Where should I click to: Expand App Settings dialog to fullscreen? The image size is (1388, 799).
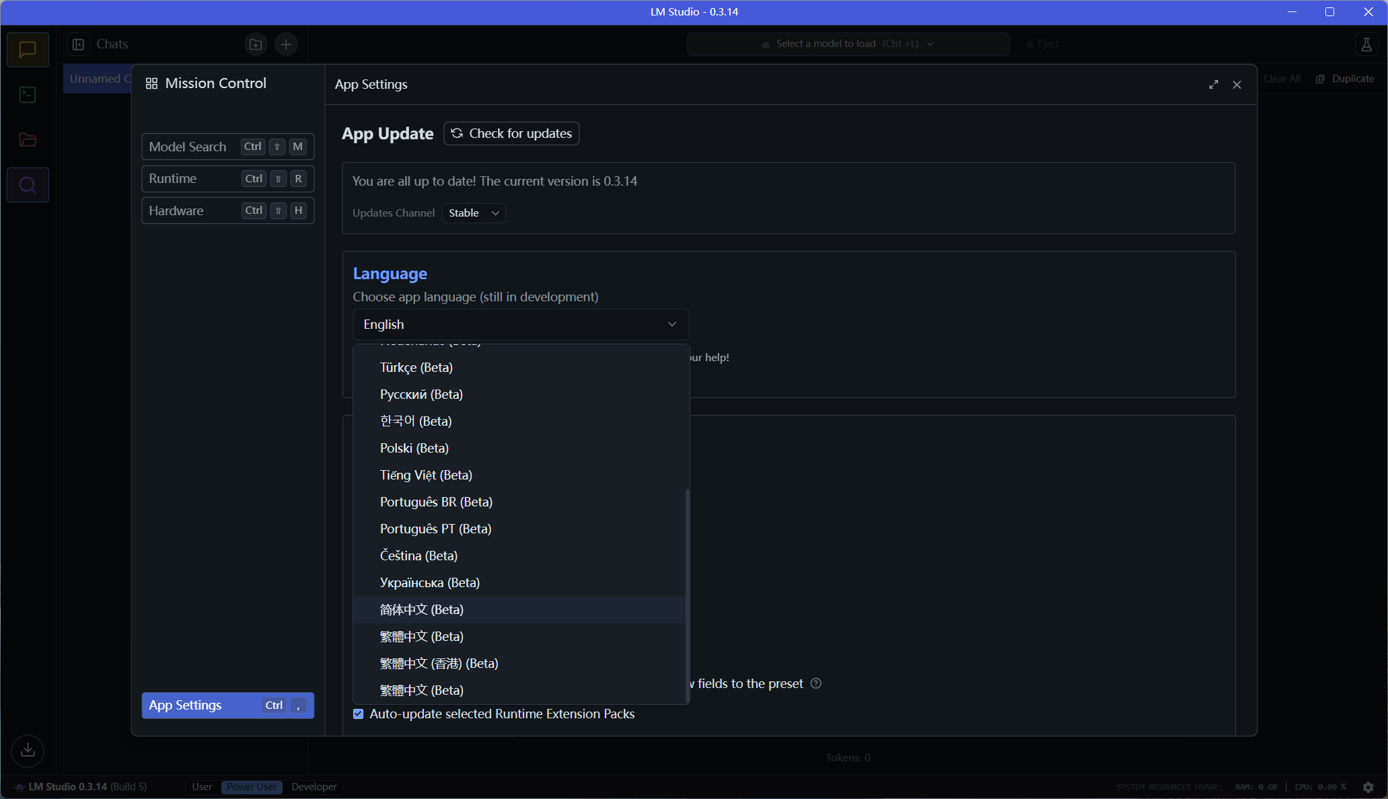[1213, 85]
